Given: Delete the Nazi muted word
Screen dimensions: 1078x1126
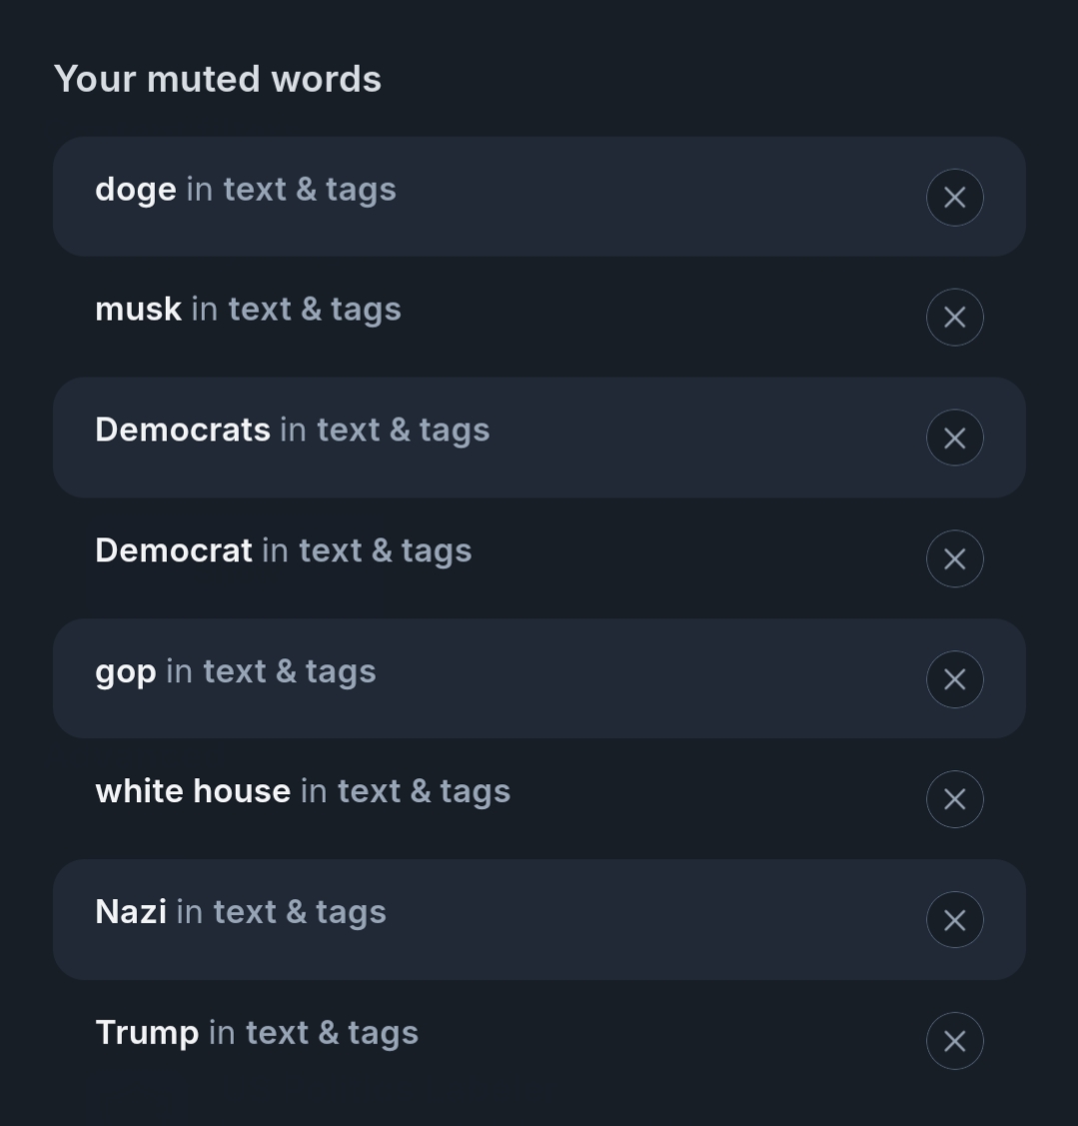Looking at the screenshot, I should tap(954, 920).
